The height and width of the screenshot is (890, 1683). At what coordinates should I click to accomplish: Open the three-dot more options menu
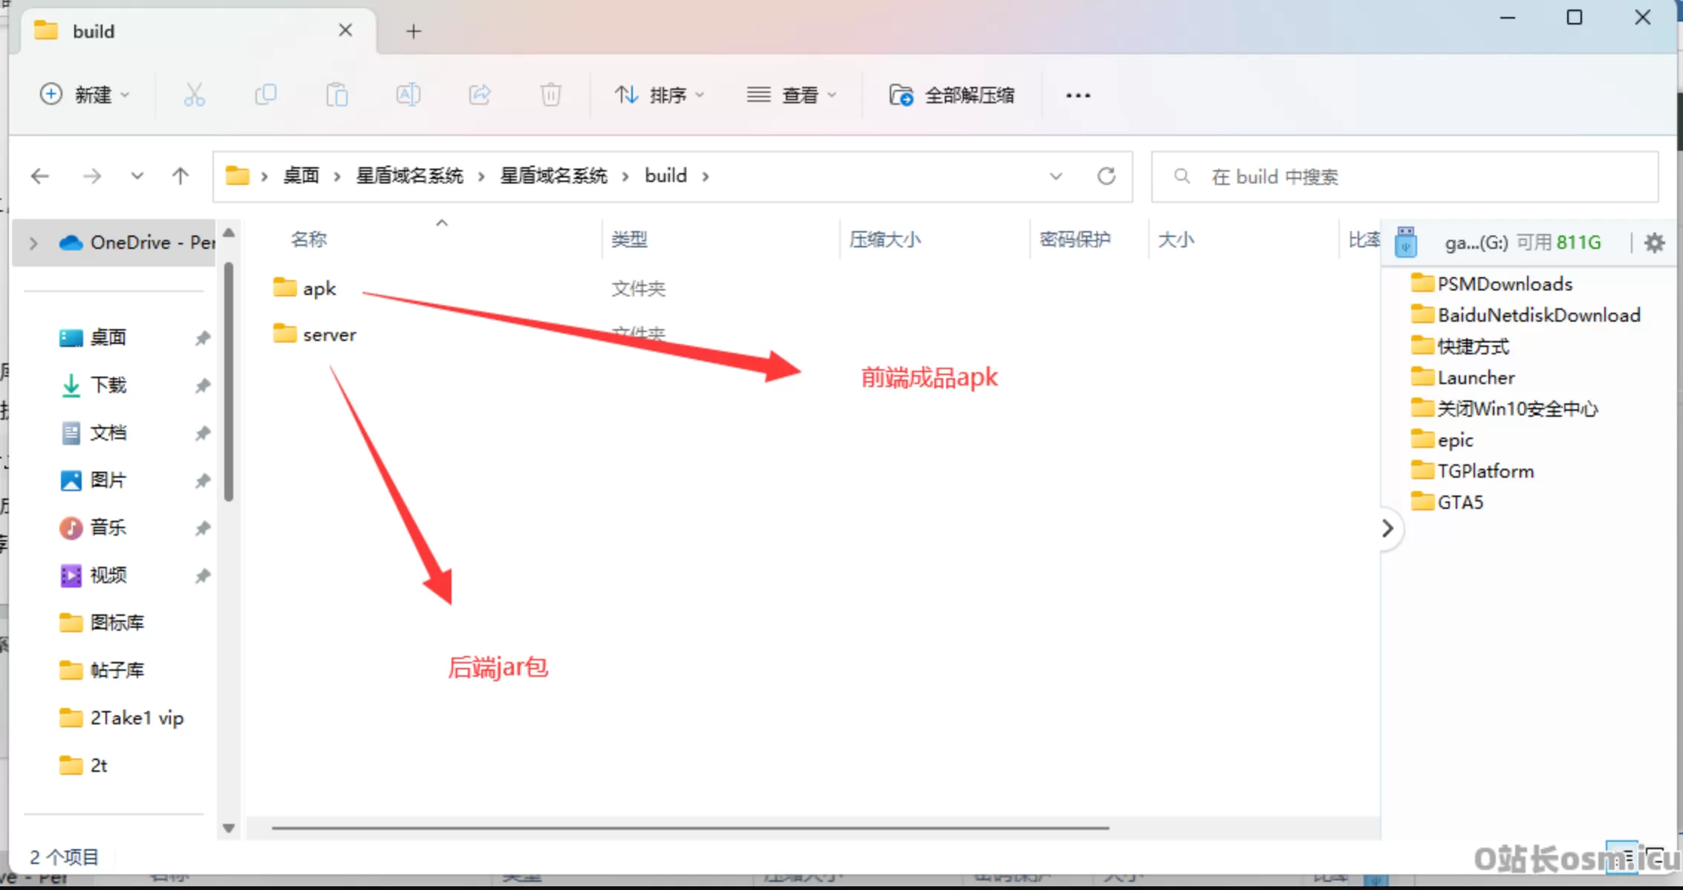click(x=1078, y=95)
